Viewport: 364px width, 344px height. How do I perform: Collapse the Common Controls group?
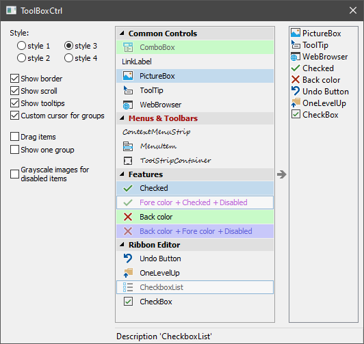[122, 34]
